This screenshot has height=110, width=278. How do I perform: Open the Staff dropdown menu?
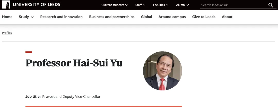coord(140,5)
